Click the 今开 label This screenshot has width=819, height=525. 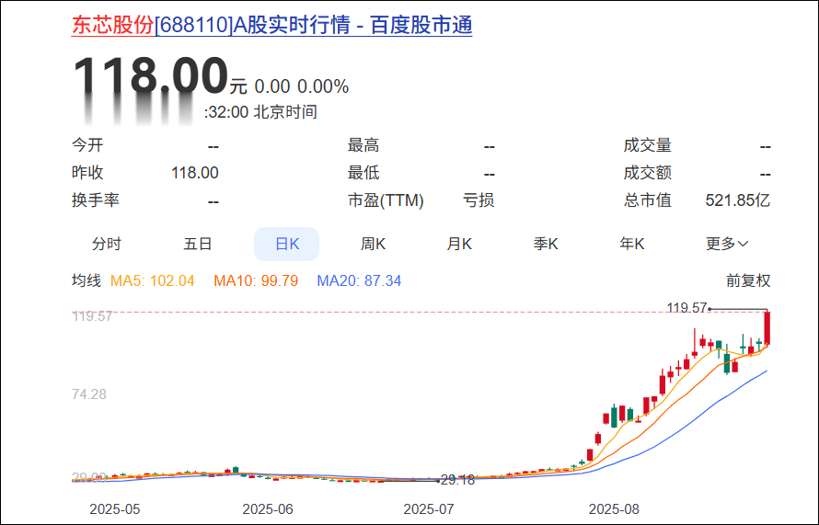point(87,145)
